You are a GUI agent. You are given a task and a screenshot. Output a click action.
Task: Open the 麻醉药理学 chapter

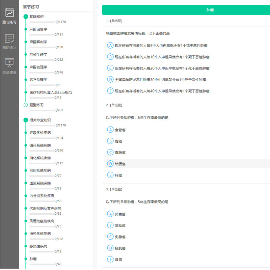click(38, 67)
